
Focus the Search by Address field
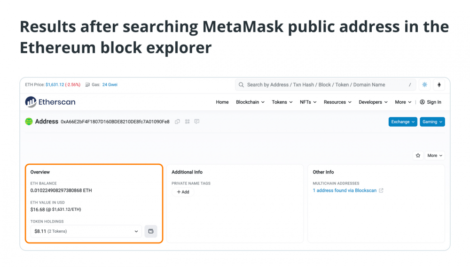tap(326, 85)
